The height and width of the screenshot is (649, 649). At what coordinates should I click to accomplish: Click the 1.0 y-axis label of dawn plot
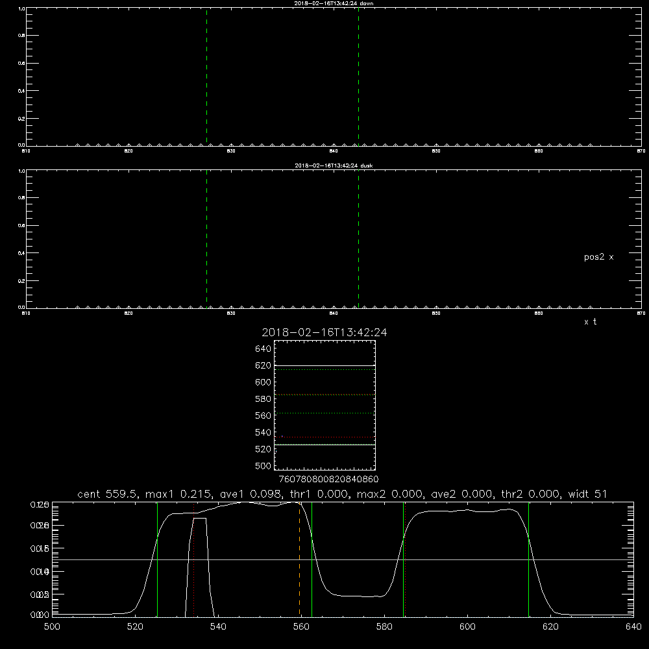[x=21, y=8]
